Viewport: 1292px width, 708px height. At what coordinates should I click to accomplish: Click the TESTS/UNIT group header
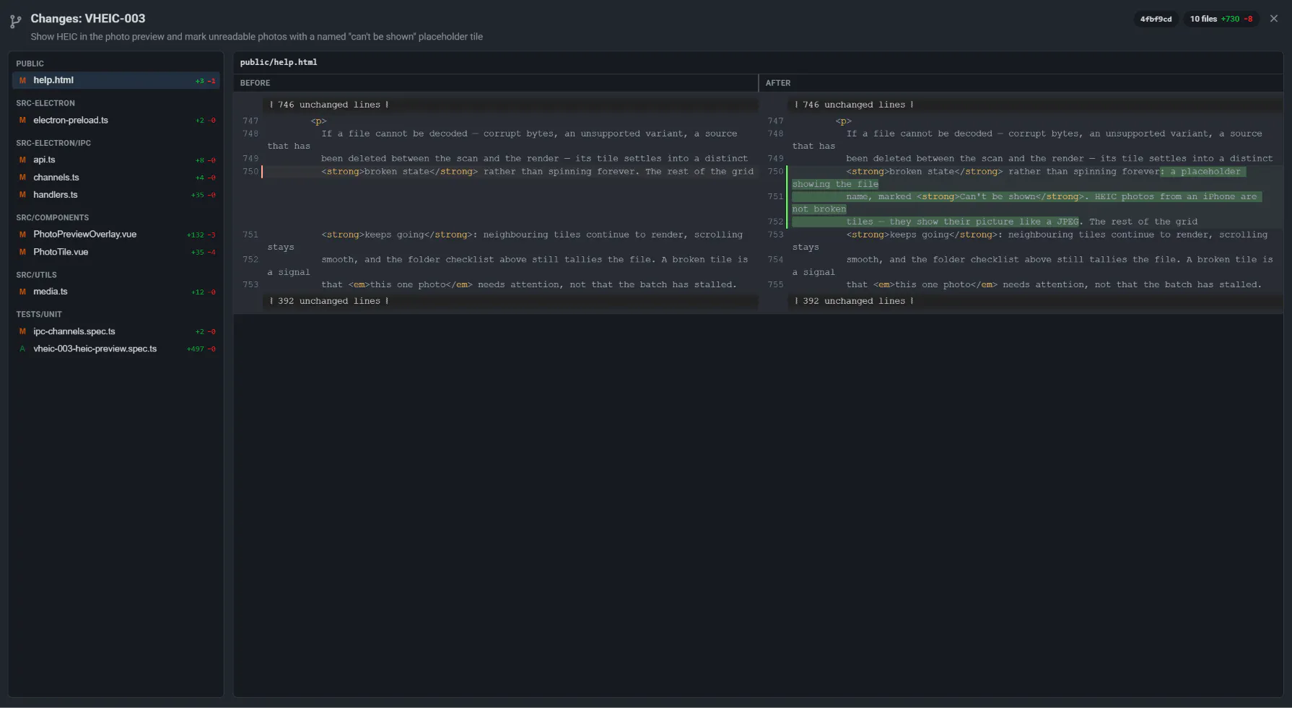pos(39,314)
